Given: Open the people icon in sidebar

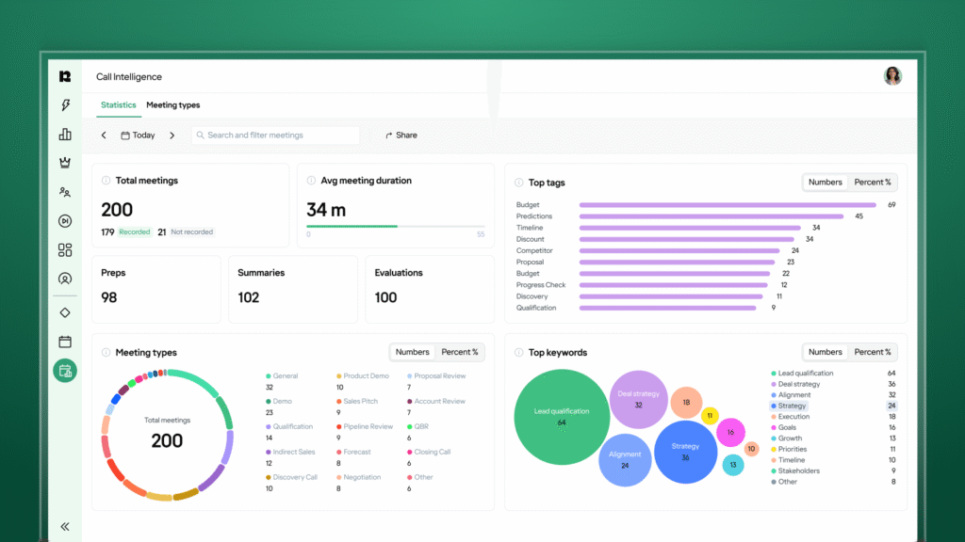Looking at the screenshot, I should coord(65,192).
